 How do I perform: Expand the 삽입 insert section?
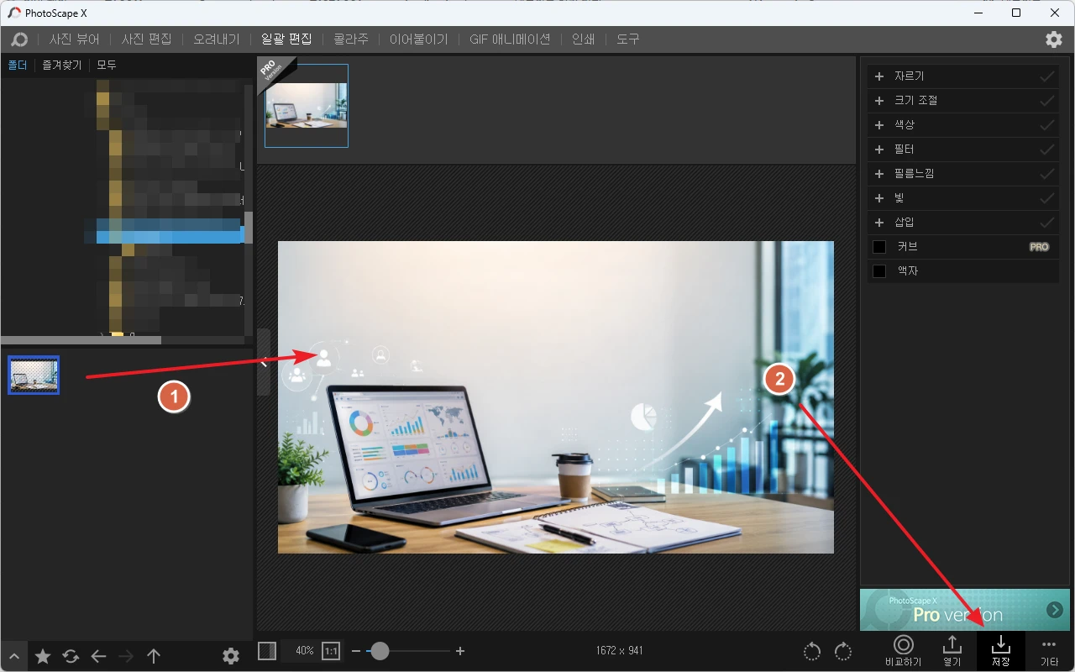pos(879,223)
